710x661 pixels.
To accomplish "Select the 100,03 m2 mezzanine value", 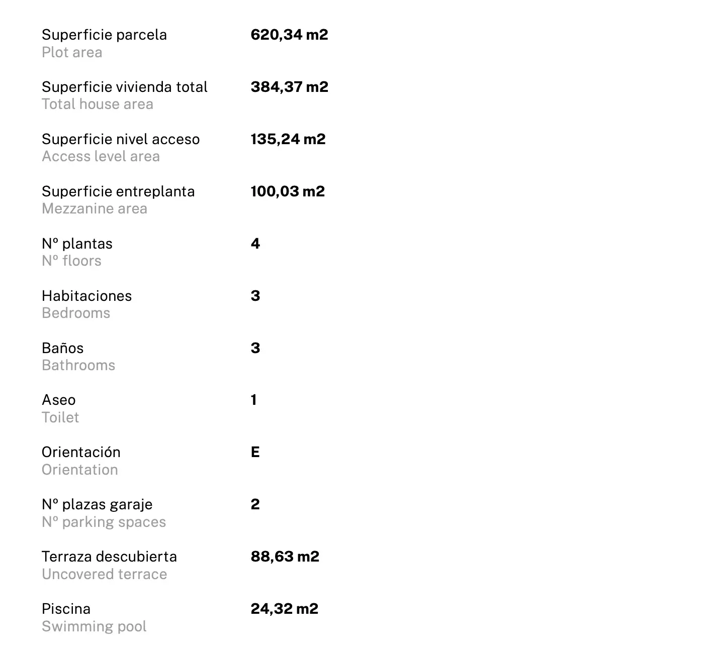I will coord(288,191).
